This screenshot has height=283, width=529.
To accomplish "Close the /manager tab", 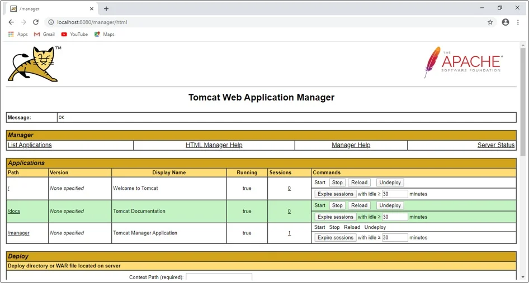I will pyautogui.click(x=91, y=9).
